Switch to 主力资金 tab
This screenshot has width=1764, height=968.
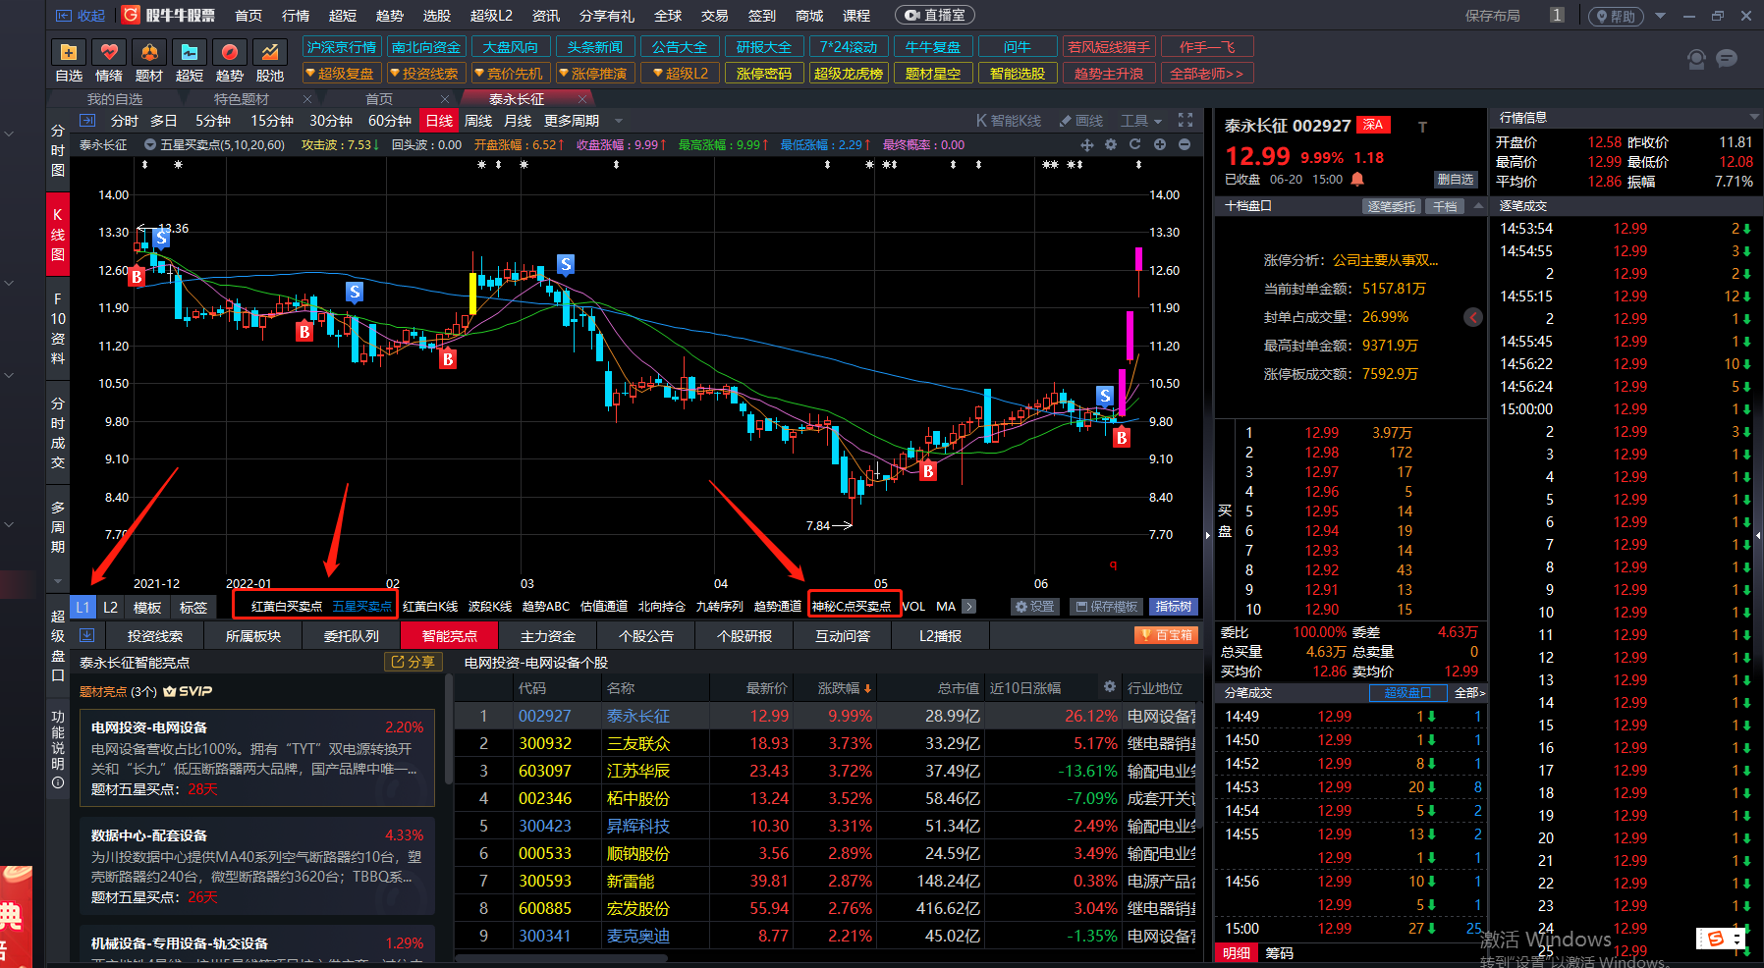click(x=548, y=636)
